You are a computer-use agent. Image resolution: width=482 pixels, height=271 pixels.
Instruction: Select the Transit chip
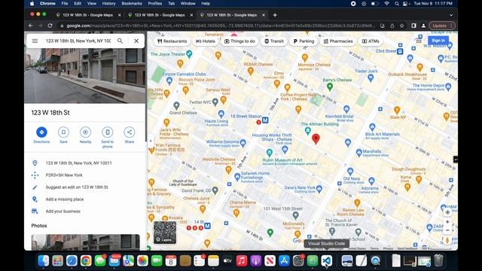coord(274,41)
